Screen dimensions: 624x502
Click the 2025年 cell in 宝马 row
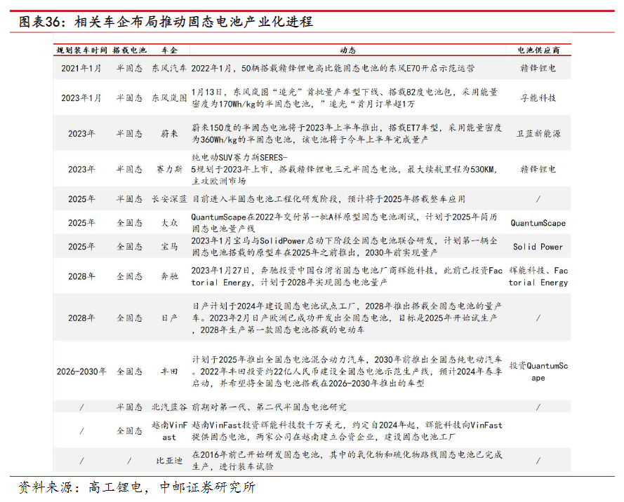click(x=81, y=247)
